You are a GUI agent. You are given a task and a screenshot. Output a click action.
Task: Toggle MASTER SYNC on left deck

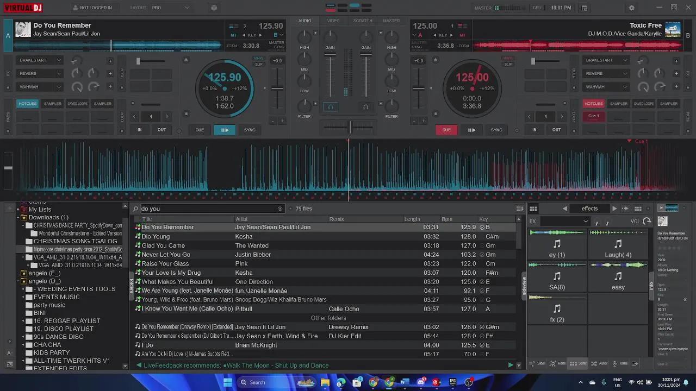(276, 45)
